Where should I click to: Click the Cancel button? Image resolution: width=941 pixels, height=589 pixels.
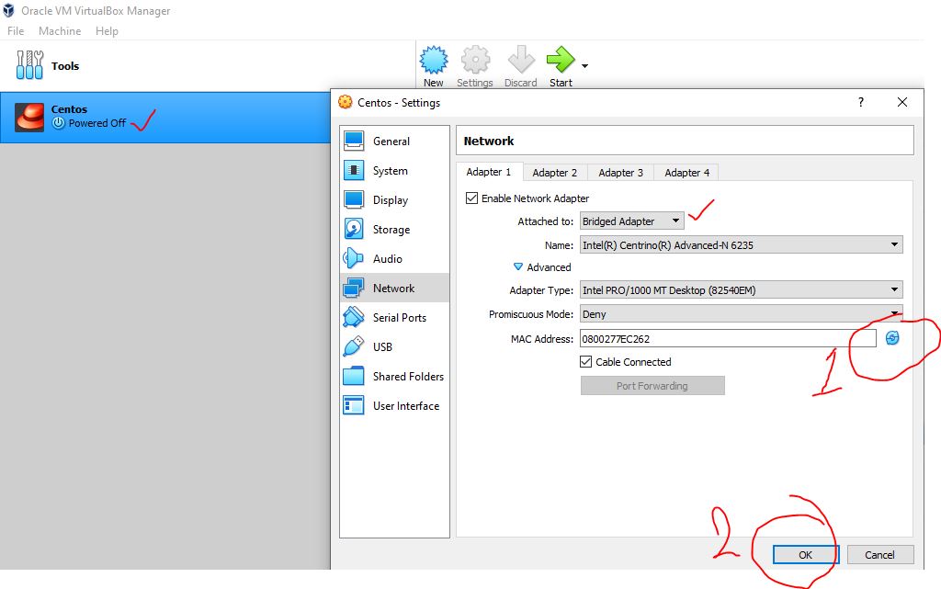pos(879,555)
